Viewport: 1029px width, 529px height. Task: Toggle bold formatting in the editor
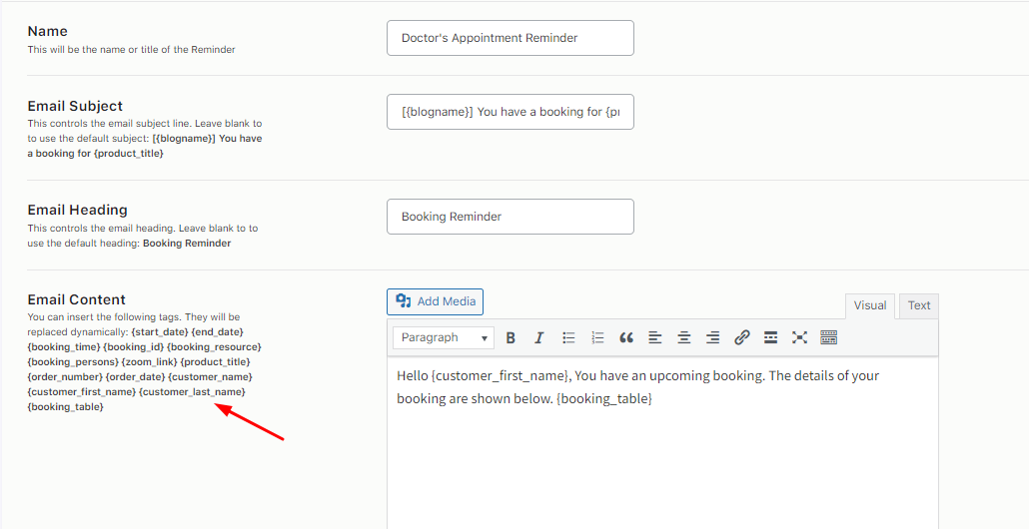pyautogui.click(x=511, y=337)
